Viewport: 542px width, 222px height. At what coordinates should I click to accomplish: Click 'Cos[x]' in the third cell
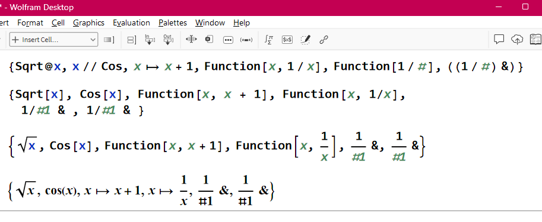[71, 146]
